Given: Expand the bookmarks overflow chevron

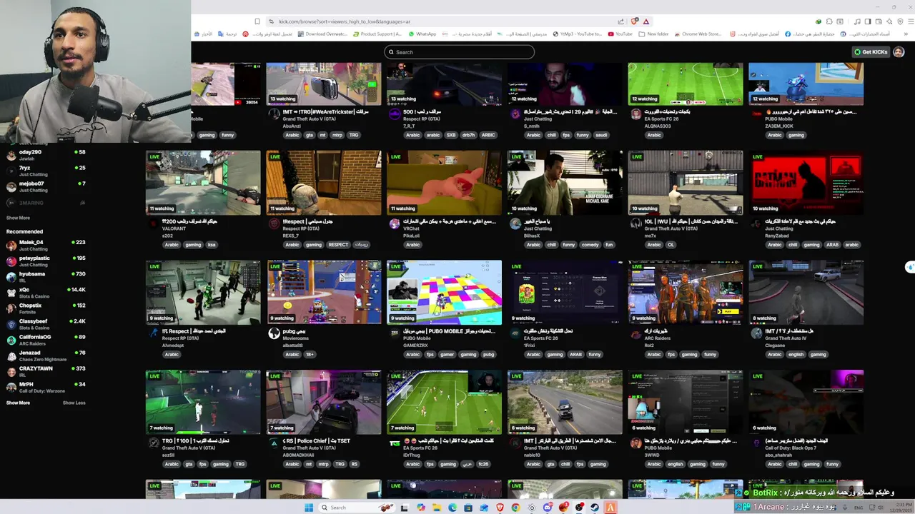Looking at the screenshot, I should coord(907,34).
